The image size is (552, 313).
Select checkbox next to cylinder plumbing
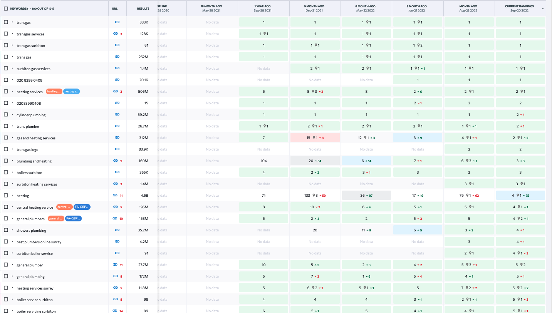[x=6, y=115]
